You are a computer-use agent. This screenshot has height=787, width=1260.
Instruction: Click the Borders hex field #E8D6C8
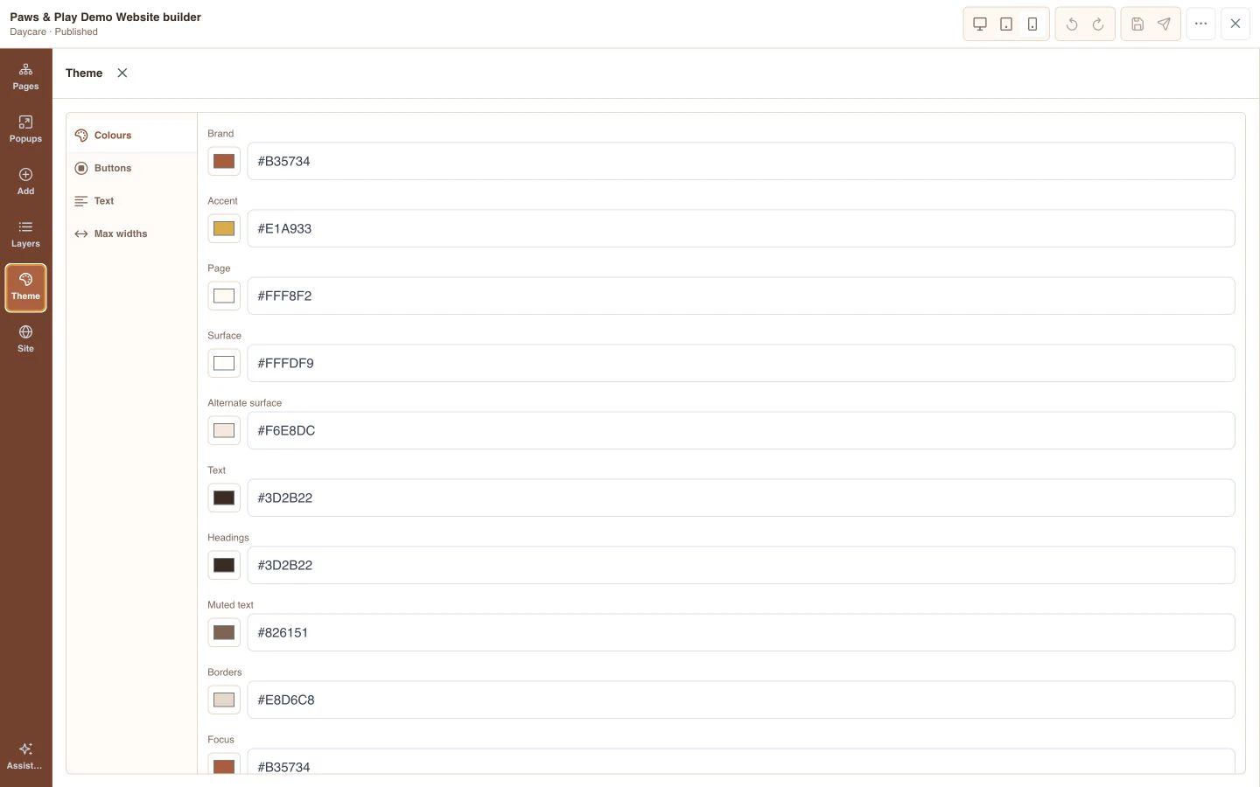tap(741, 700)
